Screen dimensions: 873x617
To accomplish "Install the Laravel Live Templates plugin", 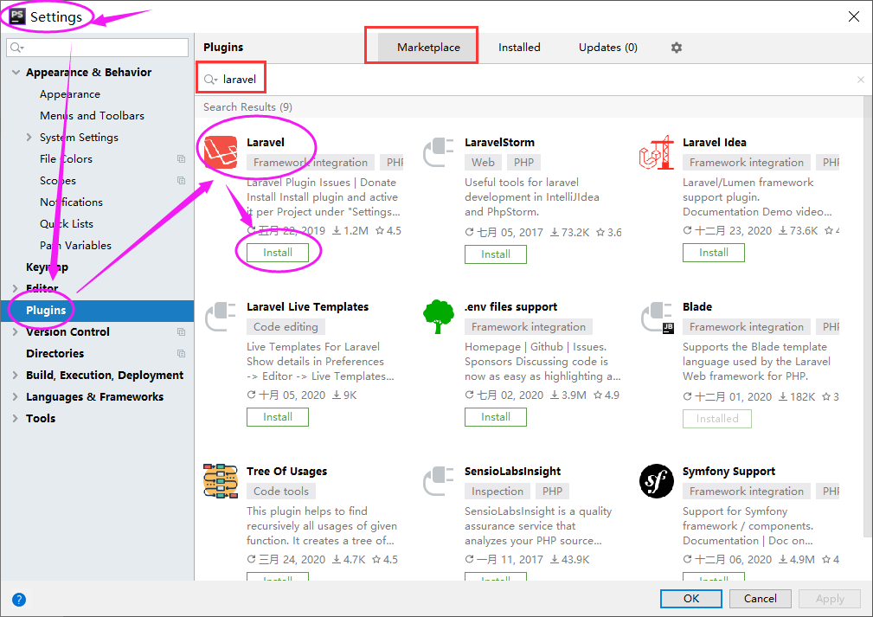I will [x=278, y=417].
